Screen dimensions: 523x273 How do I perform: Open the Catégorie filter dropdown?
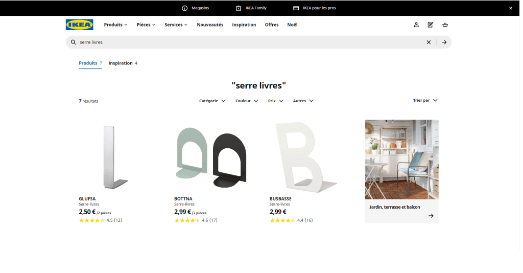tap(212, 101)
